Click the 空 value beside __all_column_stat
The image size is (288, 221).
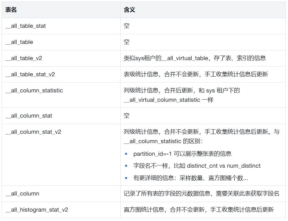coord(127,116)
